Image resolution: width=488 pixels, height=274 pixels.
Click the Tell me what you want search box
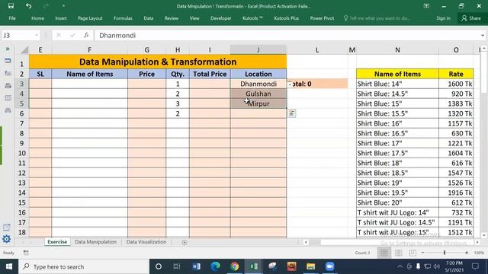point(377,18)
